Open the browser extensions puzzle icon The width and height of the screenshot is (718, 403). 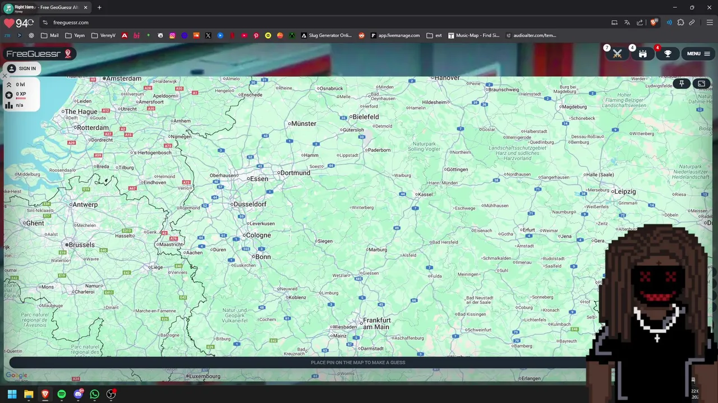pos(680,22)
